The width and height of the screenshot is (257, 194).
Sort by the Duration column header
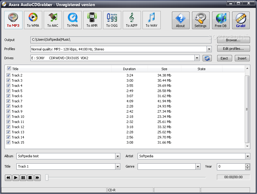(x=129, y=69)
